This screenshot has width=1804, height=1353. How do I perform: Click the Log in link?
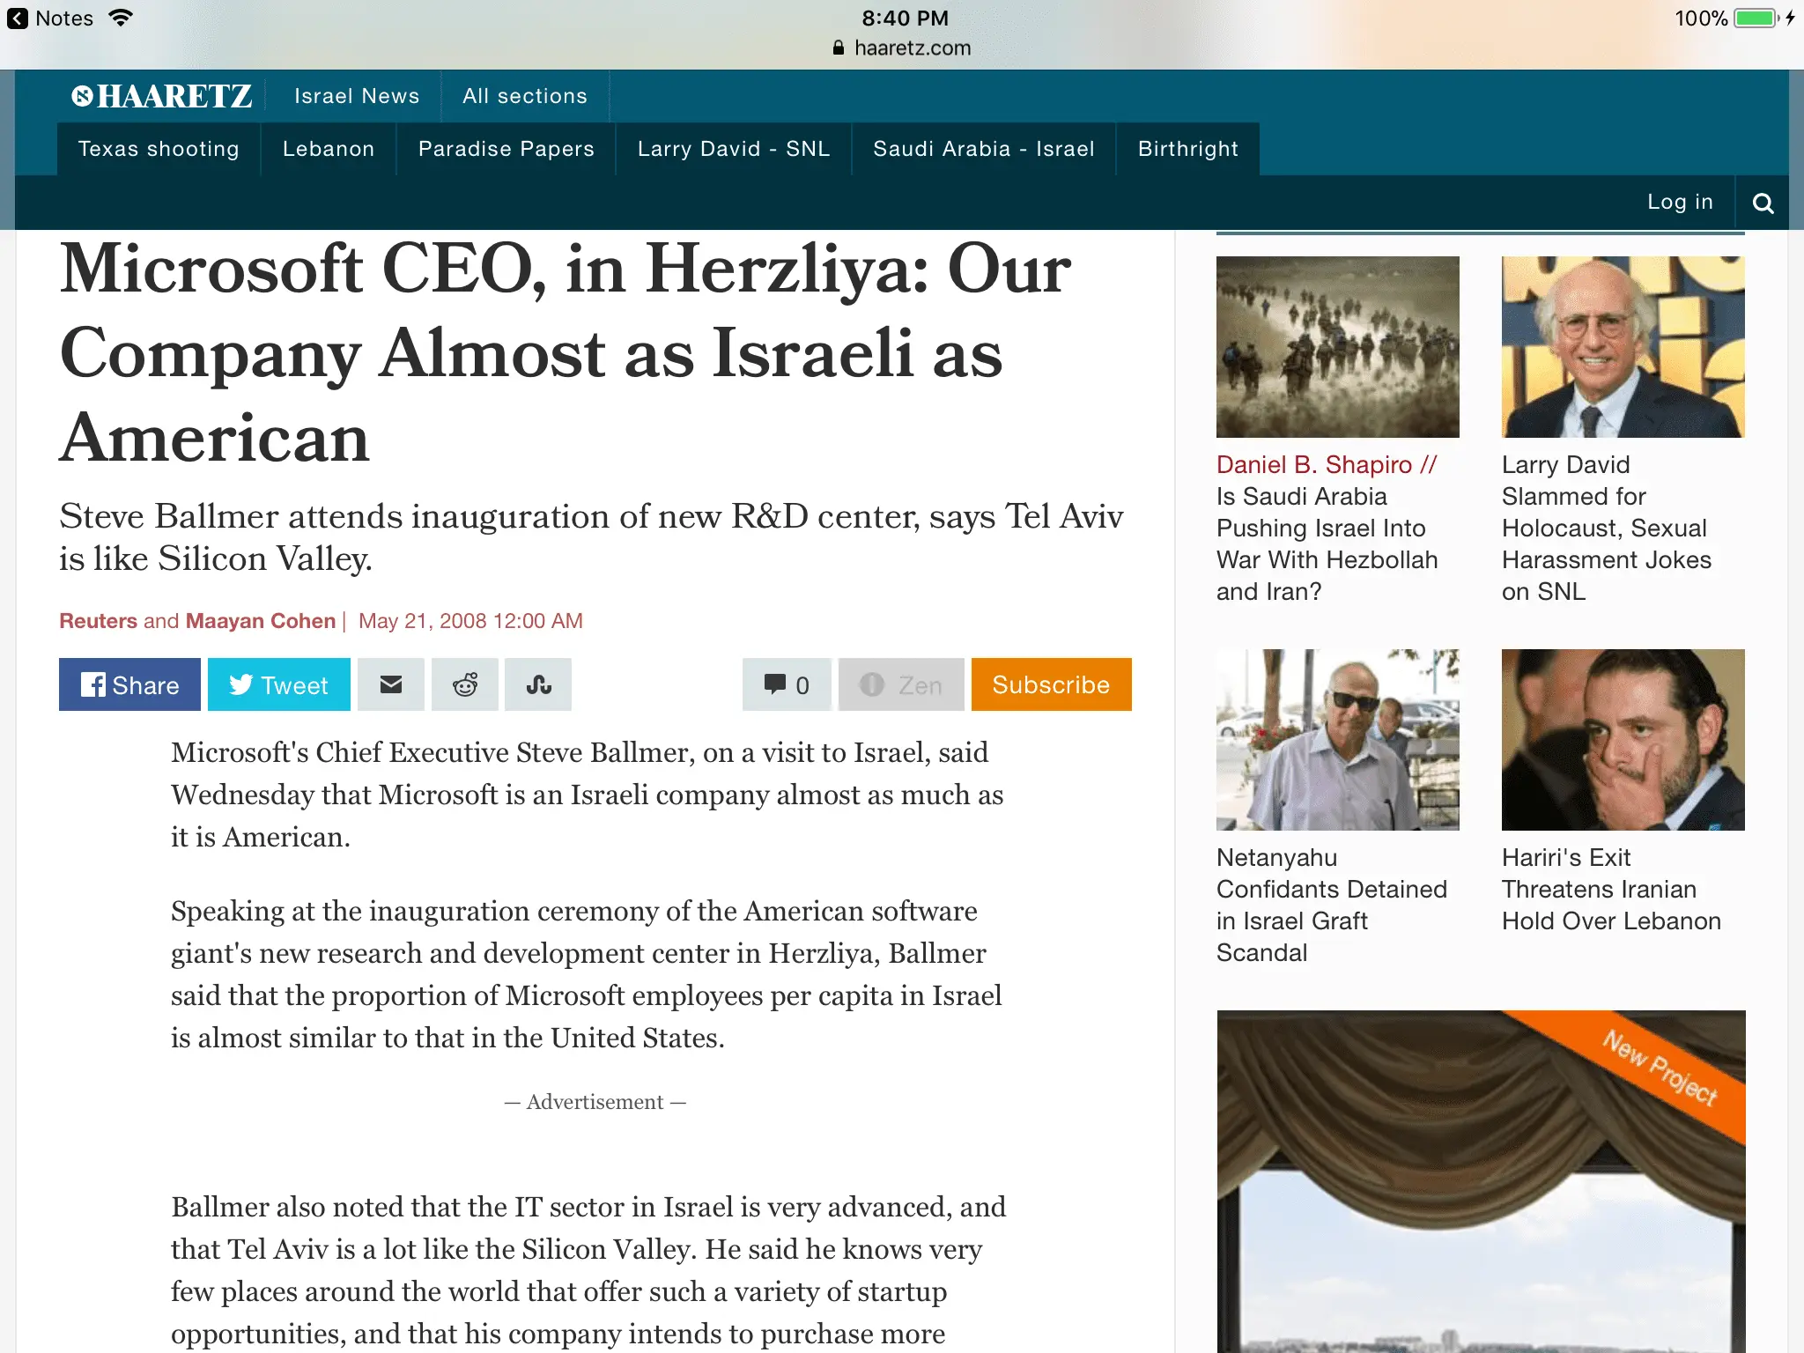tap(1680, 202)
